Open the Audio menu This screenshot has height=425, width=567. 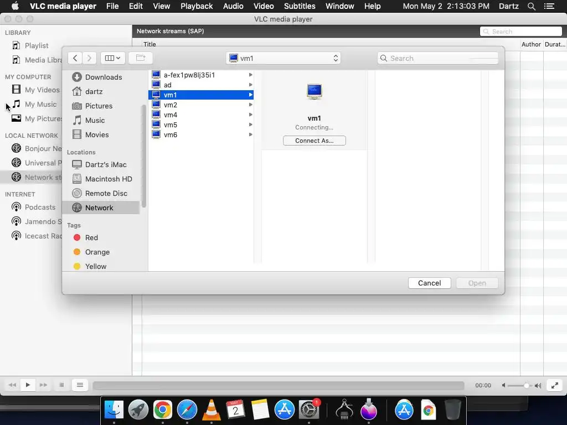coord(233,6)
